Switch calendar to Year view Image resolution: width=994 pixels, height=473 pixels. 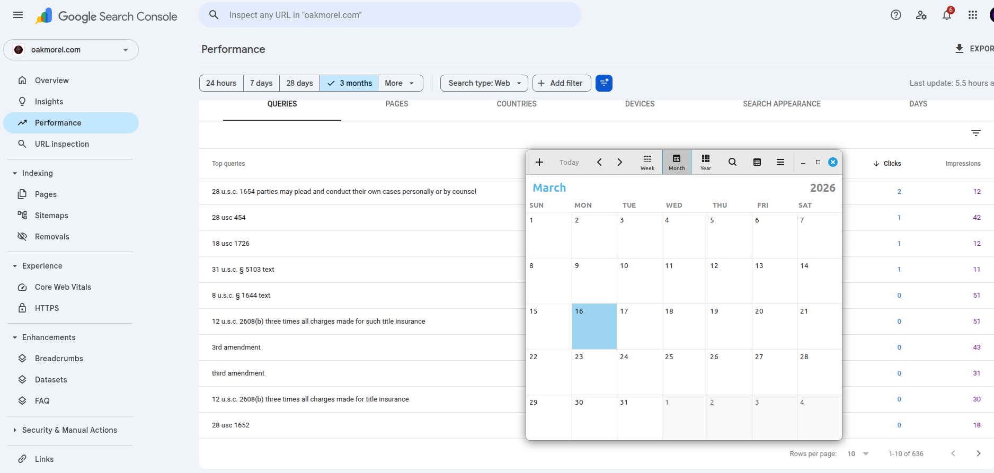(705, 162)
